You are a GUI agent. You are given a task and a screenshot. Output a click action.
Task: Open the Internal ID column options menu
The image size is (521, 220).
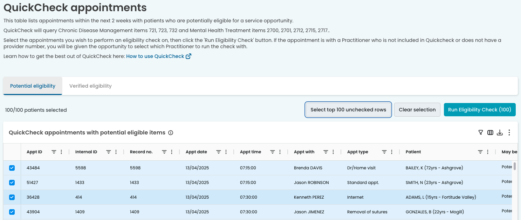point(116,152)
